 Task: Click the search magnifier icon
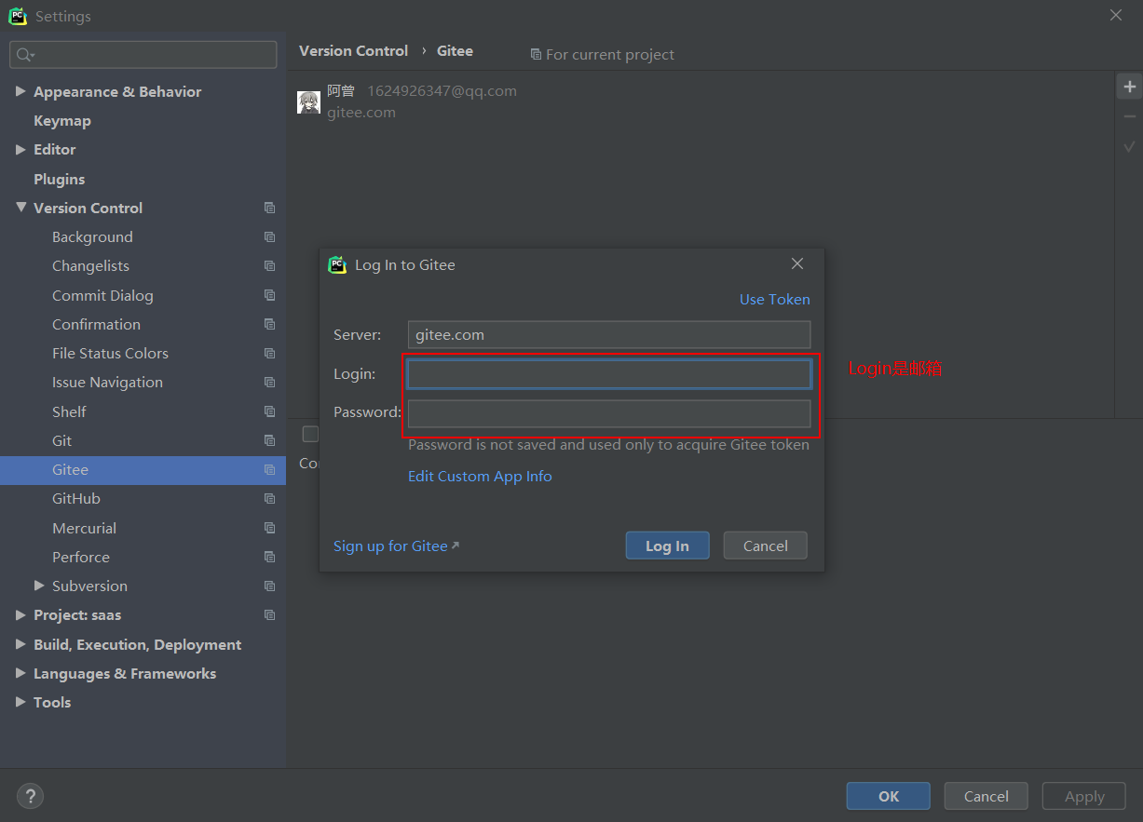coord(25,55)
